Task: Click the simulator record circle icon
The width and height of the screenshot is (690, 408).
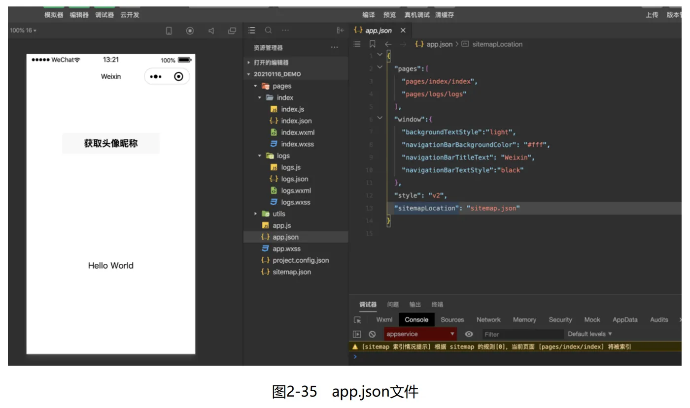Action: coord(190,31)
